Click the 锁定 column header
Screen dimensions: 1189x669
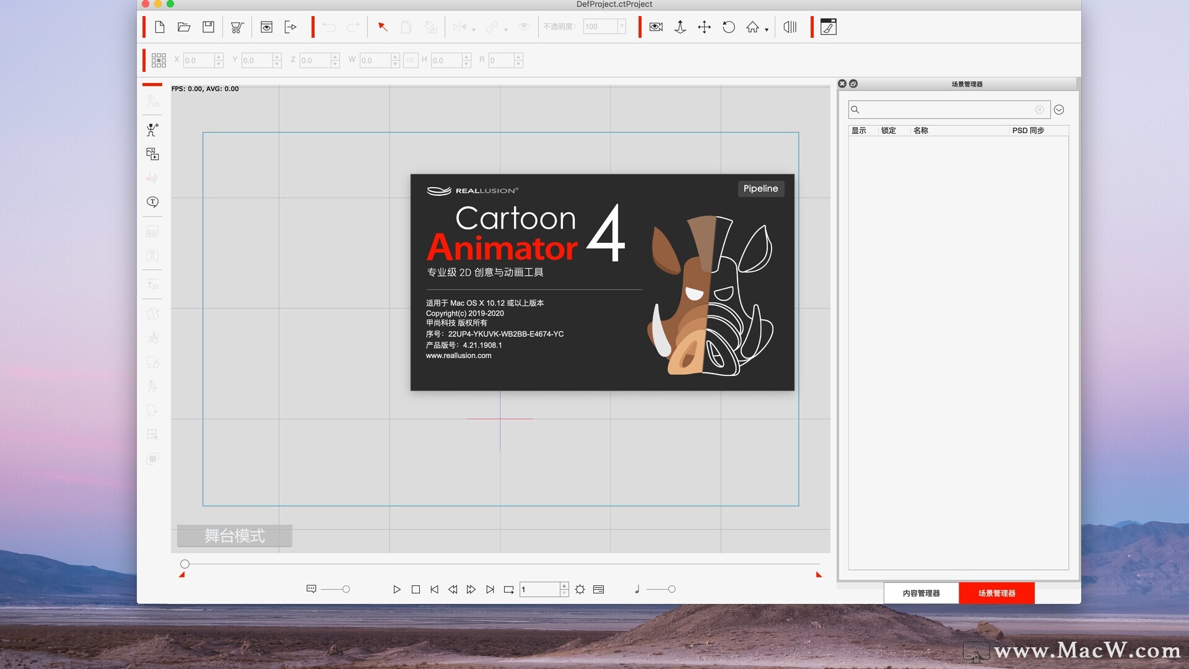pyautogui.click(x=889, y=131)
